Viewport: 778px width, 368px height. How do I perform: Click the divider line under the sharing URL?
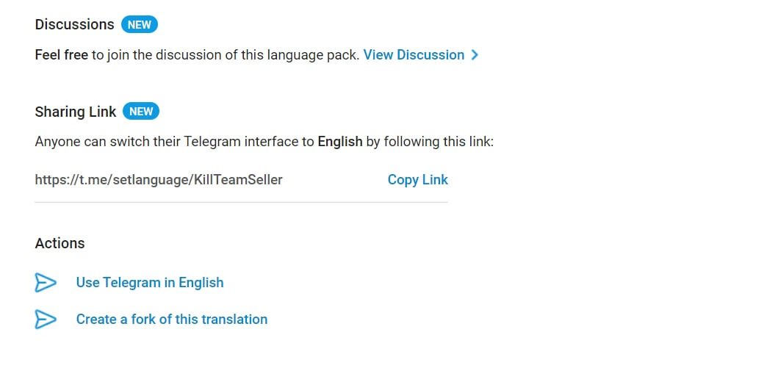[x=241, y=202]
